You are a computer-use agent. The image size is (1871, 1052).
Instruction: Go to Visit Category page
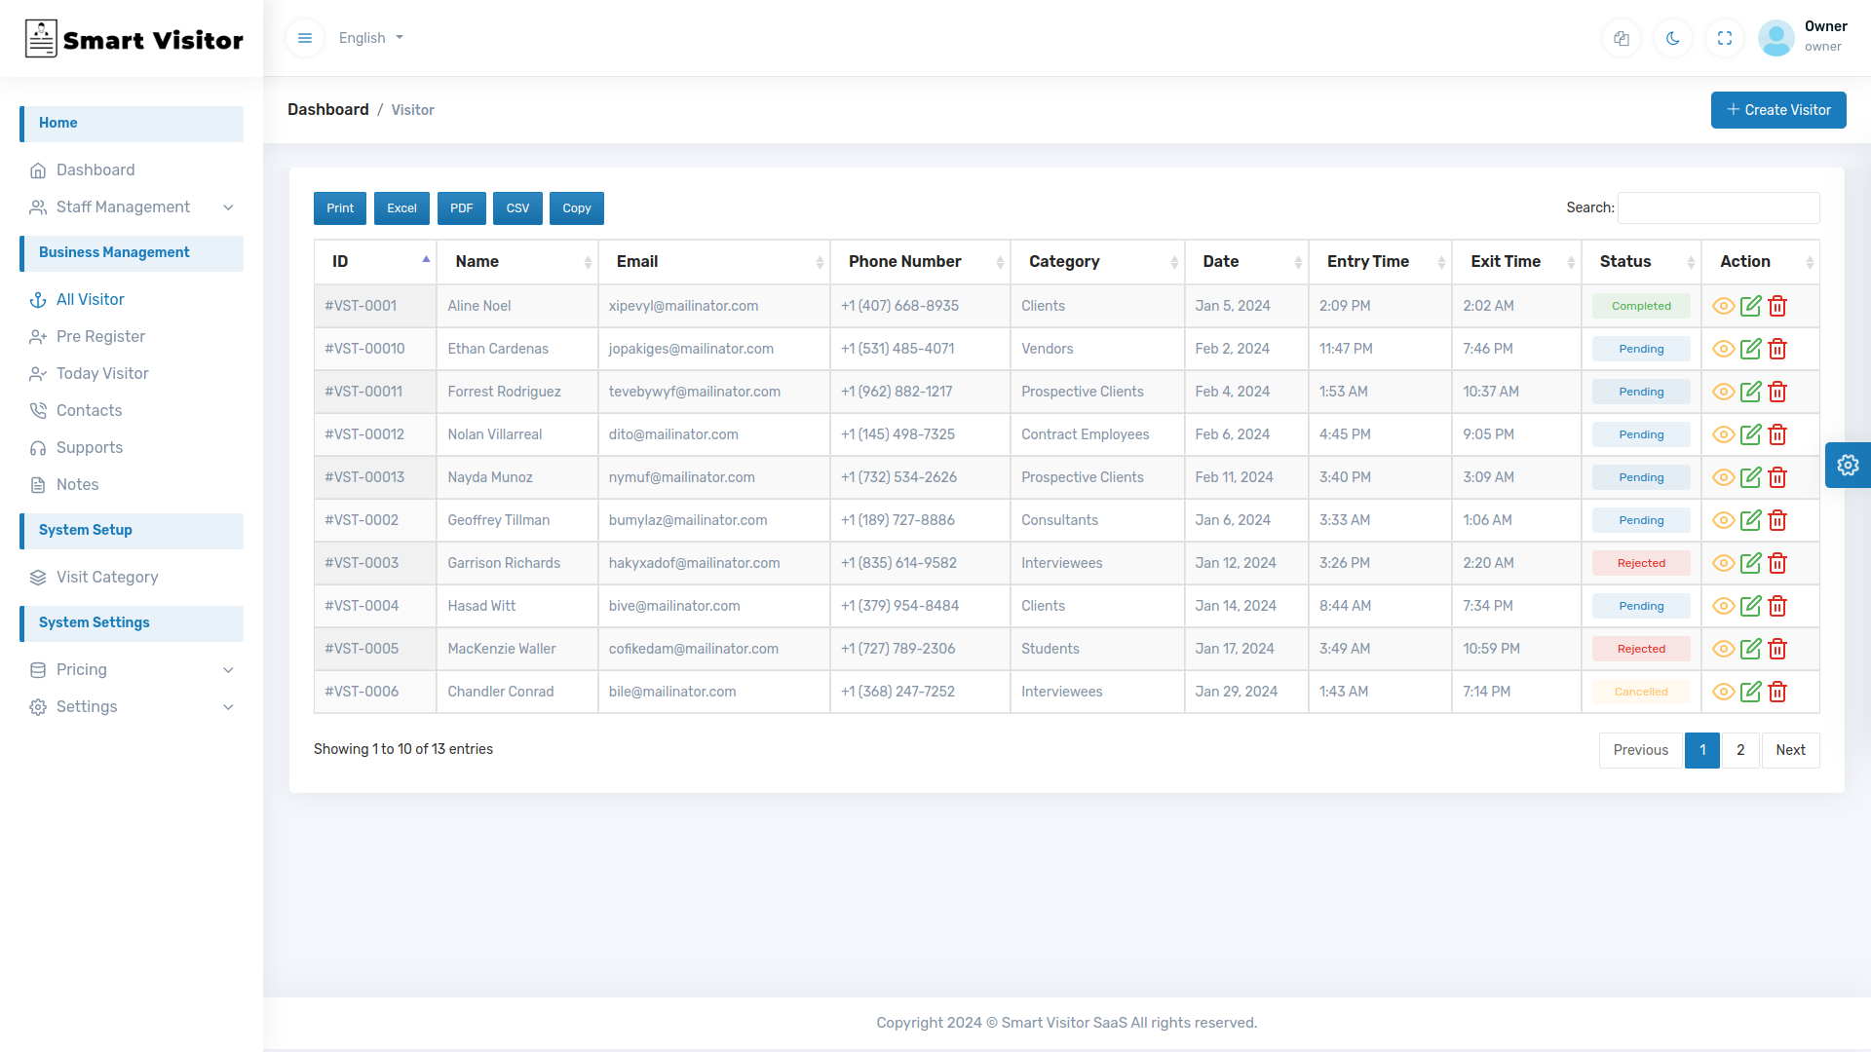click(x=107, y=577)
